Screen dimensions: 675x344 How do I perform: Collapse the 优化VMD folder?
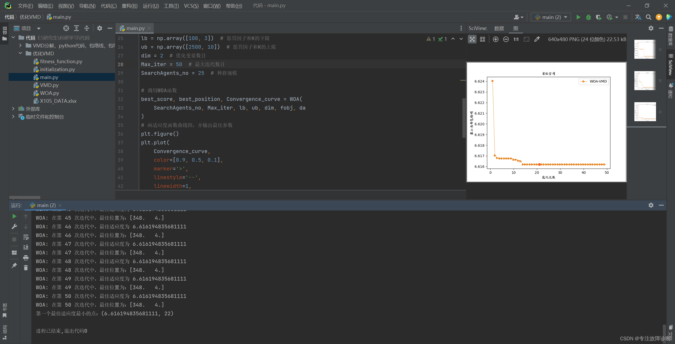(20, 53)
